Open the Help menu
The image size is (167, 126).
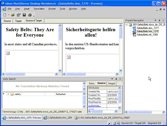point(83,9)
